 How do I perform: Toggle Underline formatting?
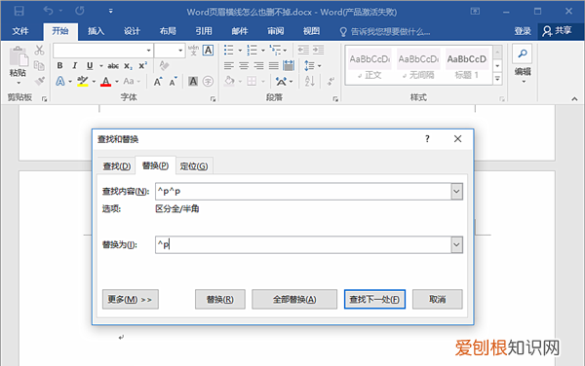(x=90, y=66)
